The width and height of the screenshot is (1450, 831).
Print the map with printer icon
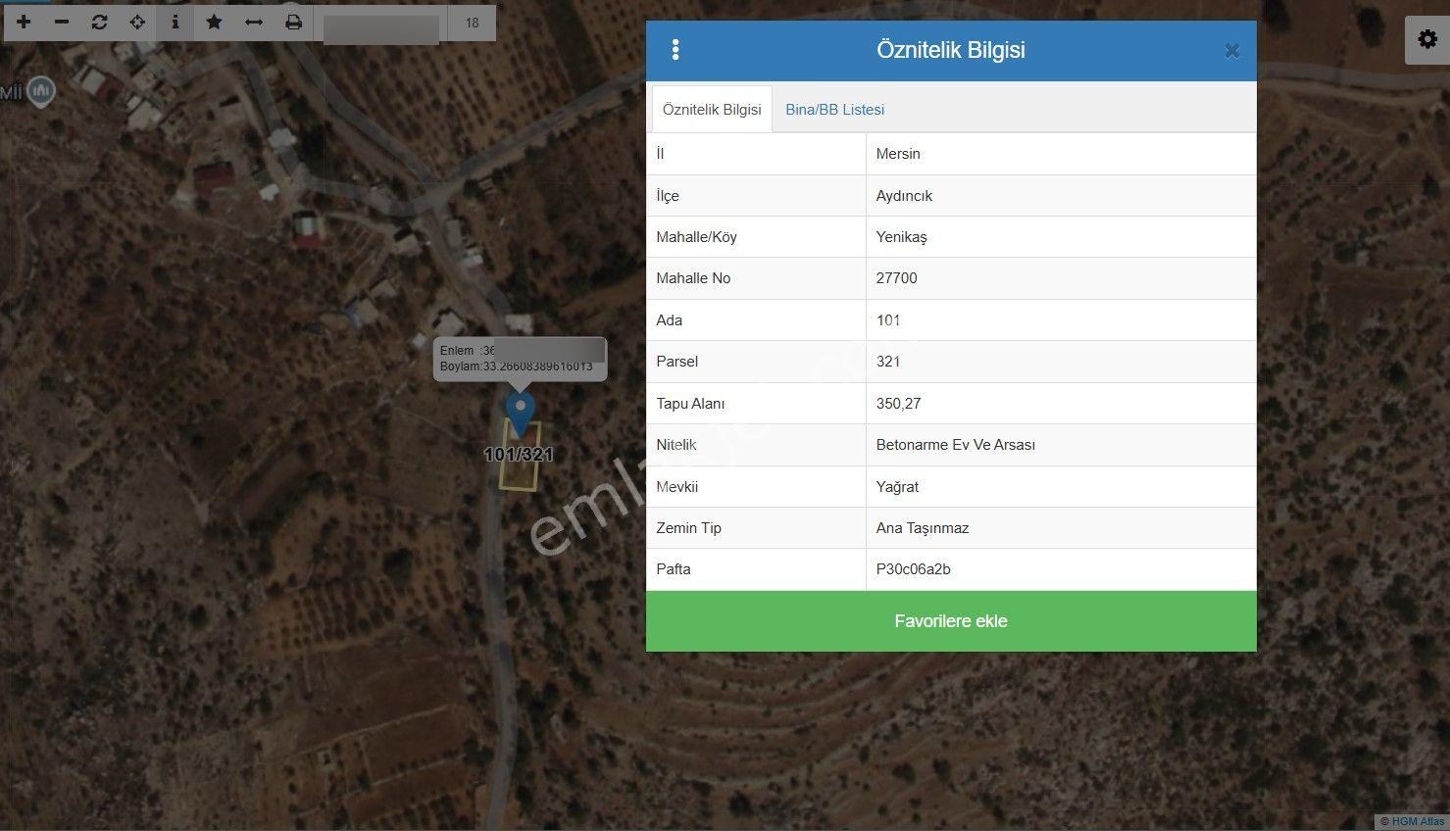click(x=293, y=22)
